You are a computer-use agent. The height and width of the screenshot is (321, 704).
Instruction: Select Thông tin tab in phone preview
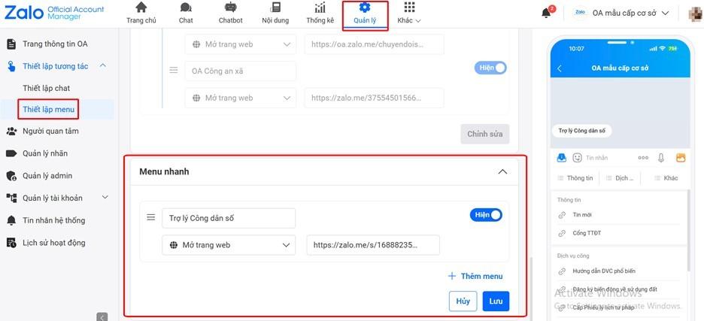pos(575,178)
